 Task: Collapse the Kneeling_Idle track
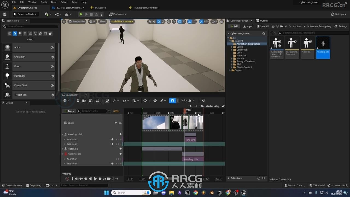click(62, 154)
